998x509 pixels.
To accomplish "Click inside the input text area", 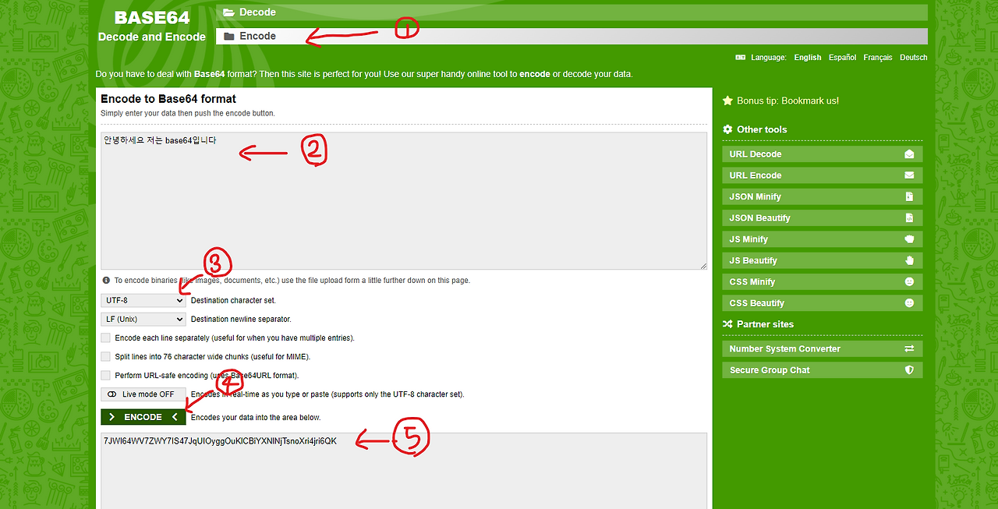I will coord(404,201).
